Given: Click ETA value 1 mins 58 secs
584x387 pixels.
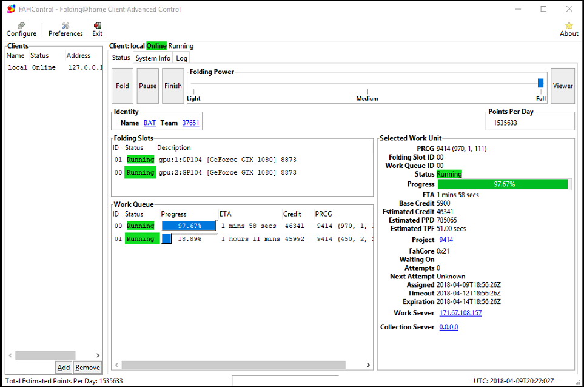Looking at the screenshot, I should (x=458, y=195).
